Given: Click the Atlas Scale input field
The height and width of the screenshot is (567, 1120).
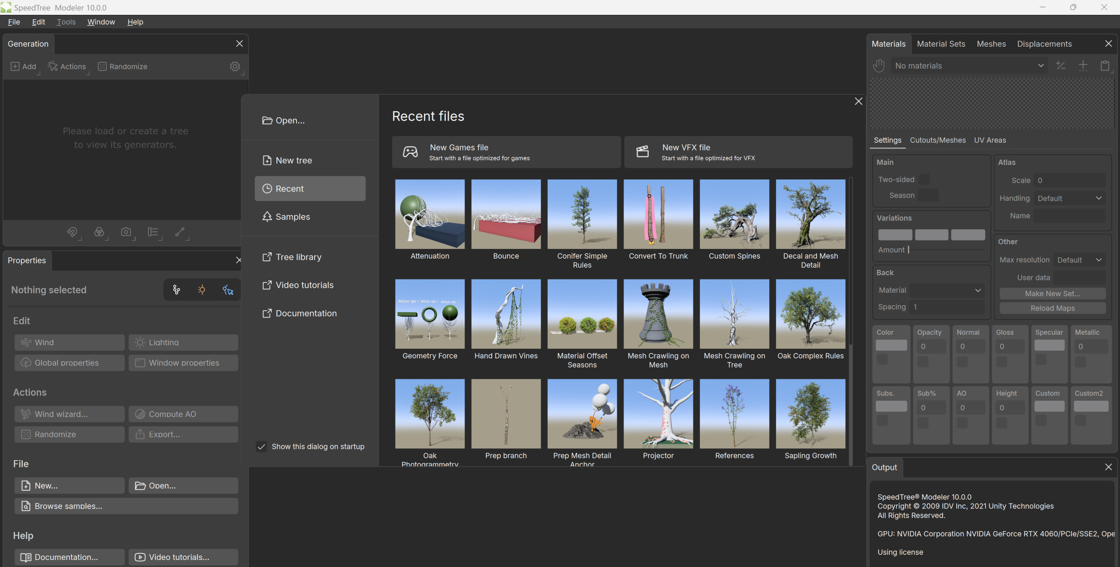Looking at the screenshot, I should pyautogui.click(x=1069, y=180).
